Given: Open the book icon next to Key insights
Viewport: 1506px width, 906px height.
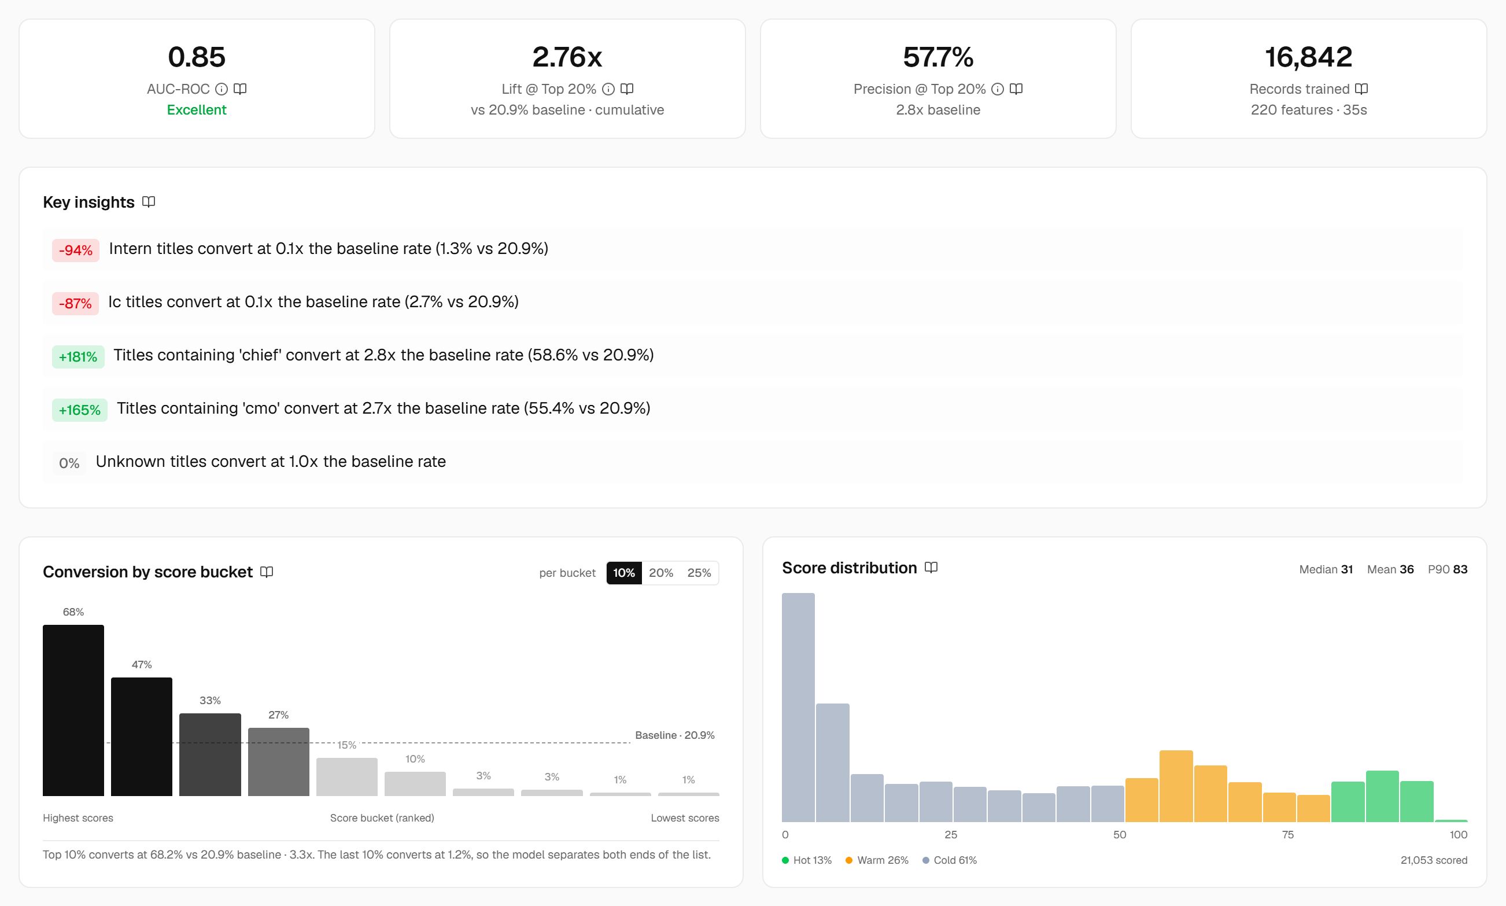Looking at the screenshot, I should click(x=149, y=202).
